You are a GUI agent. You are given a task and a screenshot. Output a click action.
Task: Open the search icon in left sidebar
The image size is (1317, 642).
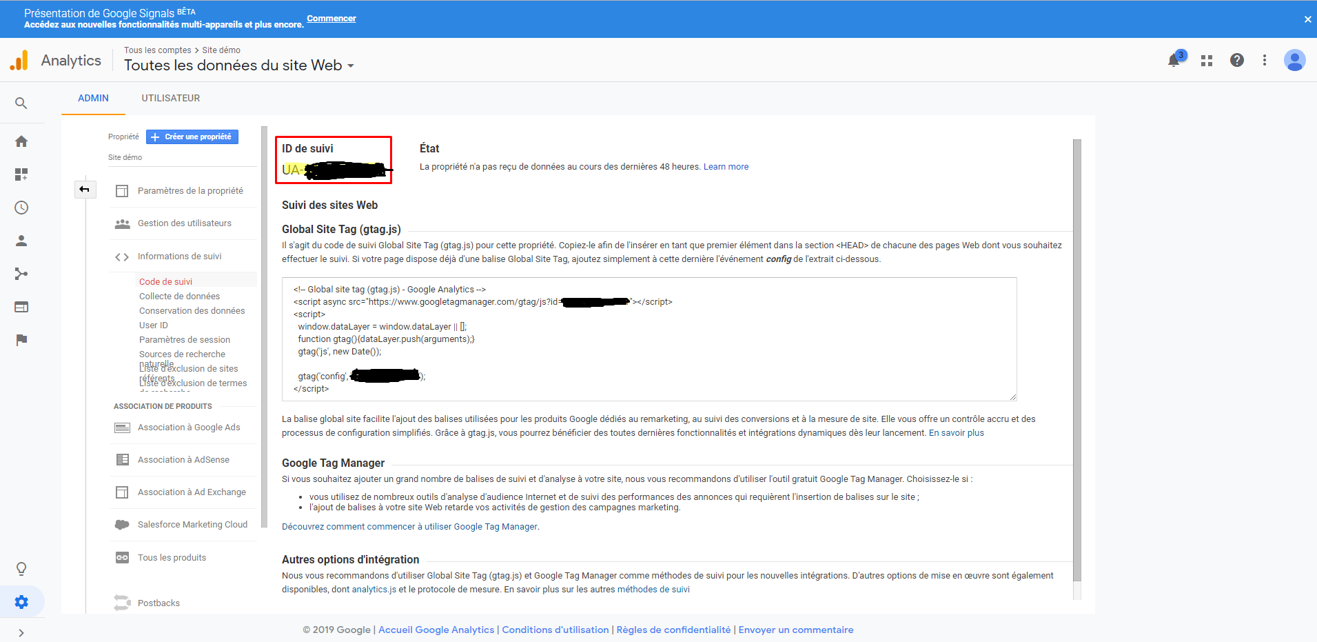[21, 103]
